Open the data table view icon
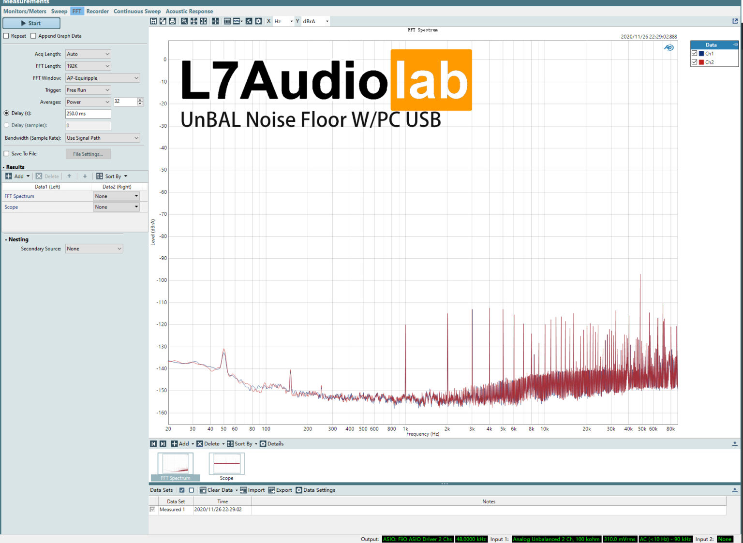The height and width of the screenshot is (543, 743). pyautogui.click(x=227, y=21)
